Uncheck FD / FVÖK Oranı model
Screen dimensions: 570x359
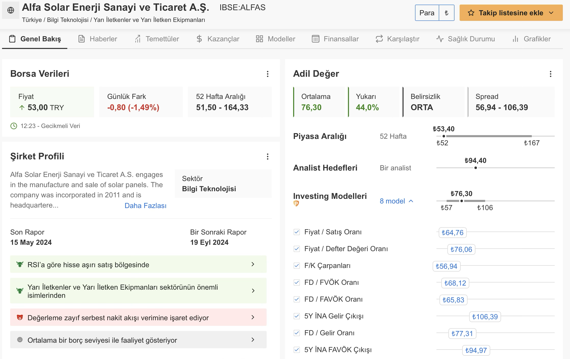[x=296, y=283]
